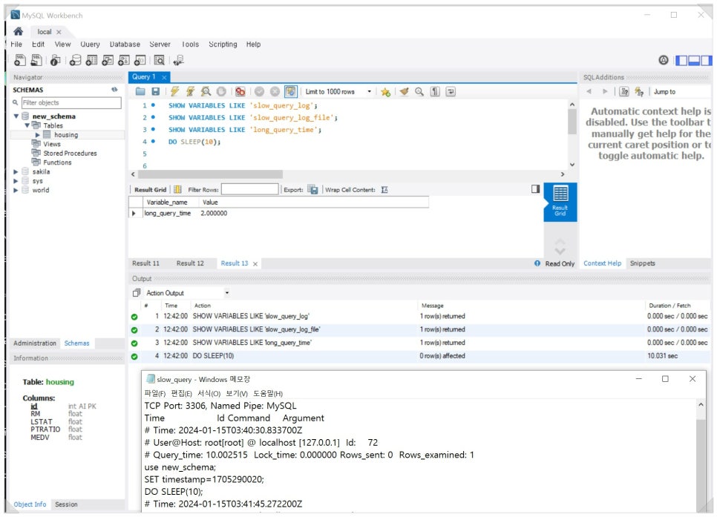Save query as a favorite snippet star
The image size is (717, 517).
point(385,92)
